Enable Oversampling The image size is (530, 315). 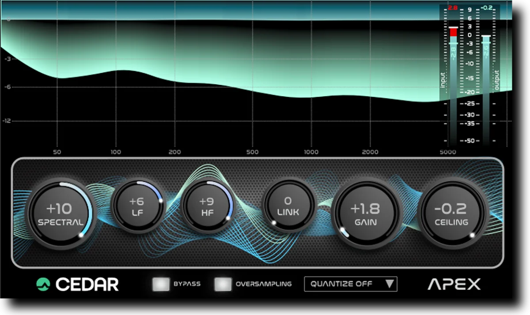[223, 284]
